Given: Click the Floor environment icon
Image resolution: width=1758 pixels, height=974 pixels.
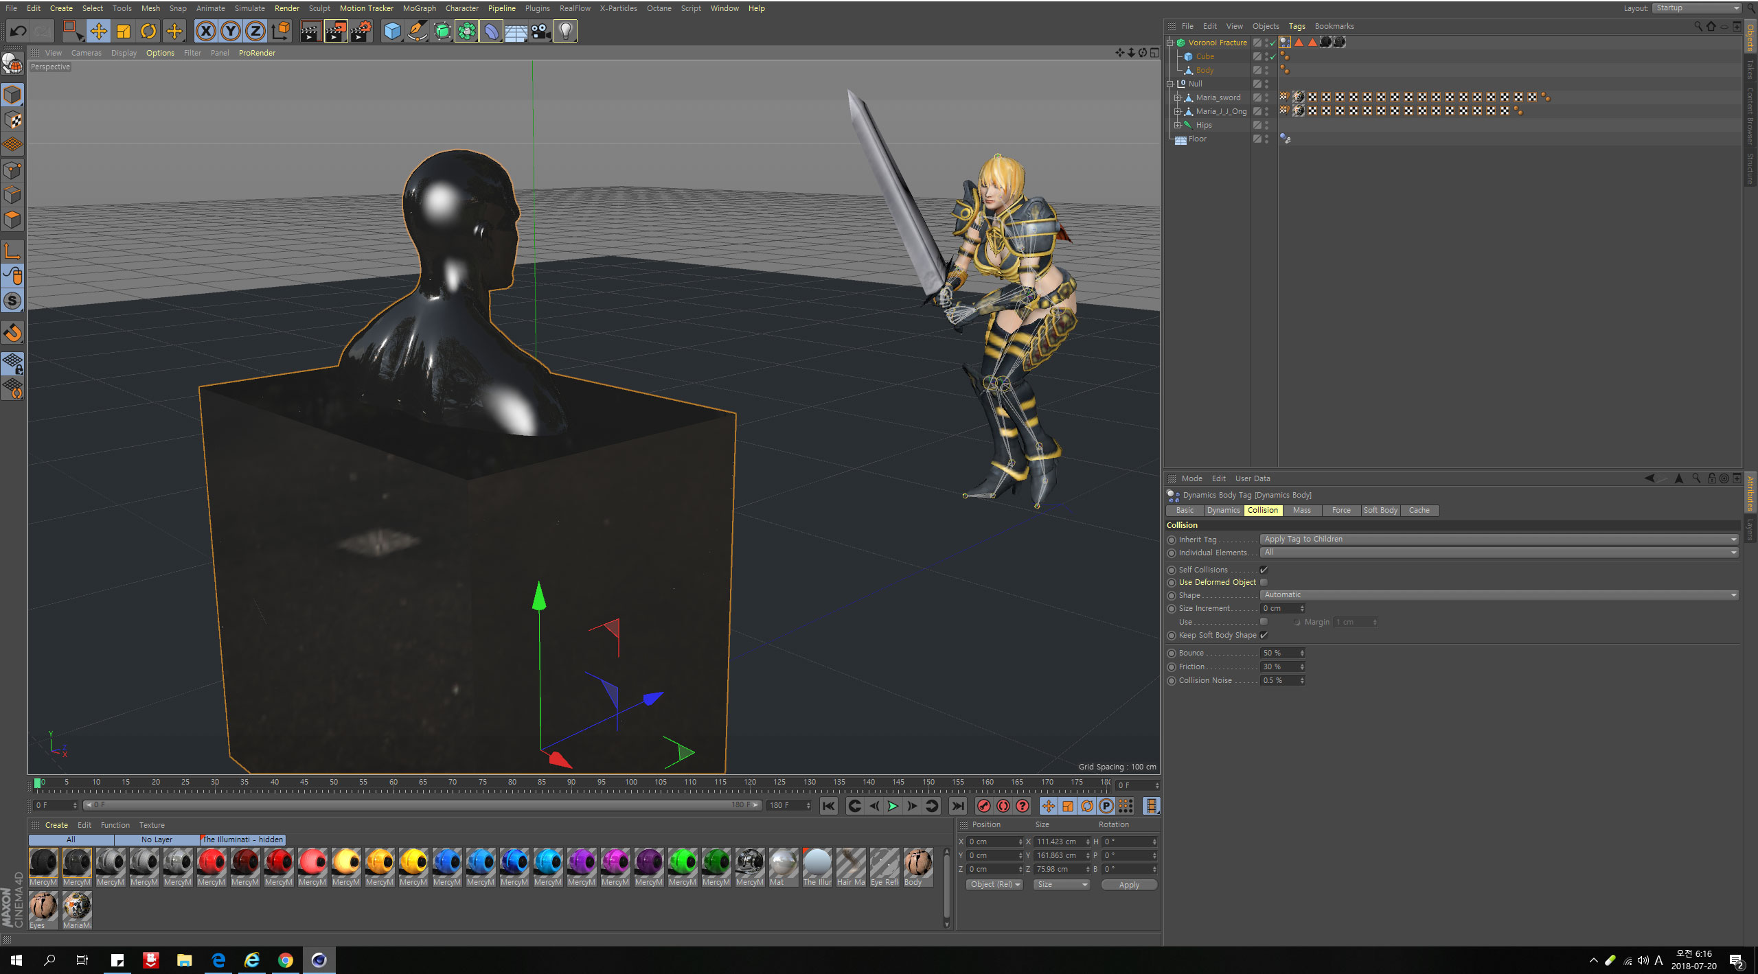Looking at the screenshot, I should point(516,31).
